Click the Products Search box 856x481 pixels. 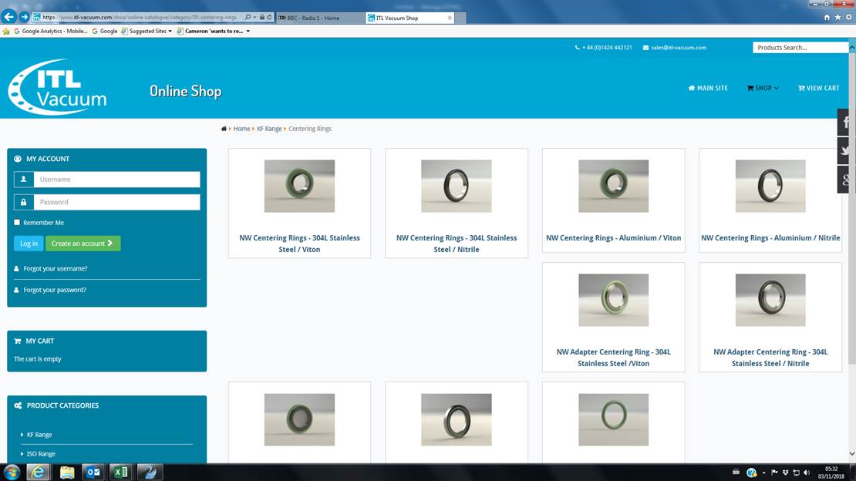(x=800, y=48)
